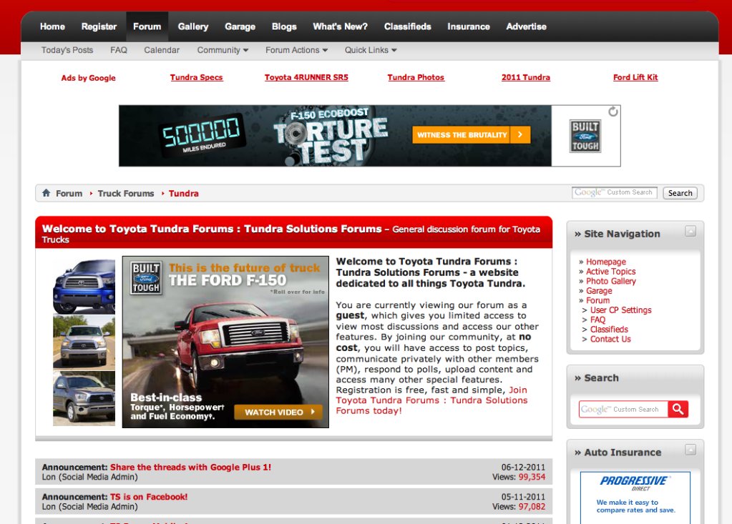Click the 500000 miles endured counter graphic

coord(202,135)
